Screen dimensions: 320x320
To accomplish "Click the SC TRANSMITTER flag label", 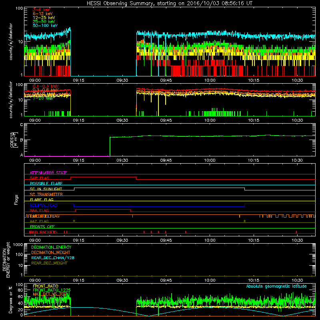I will [46, 194].
